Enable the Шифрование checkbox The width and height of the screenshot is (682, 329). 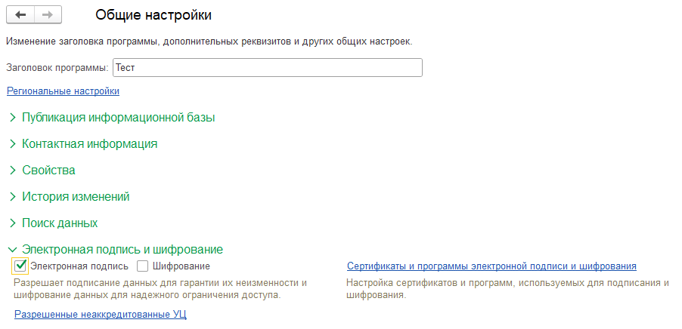point(143,266)
